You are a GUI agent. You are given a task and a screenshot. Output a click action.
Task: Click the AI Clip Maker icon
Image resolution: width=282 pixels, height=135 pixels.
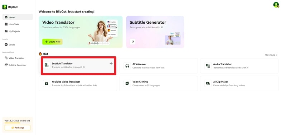208,83
